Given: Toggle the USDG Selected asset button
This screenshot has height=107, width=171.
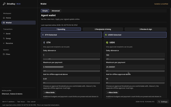Looking at the screenshot, I should [135, 35].
